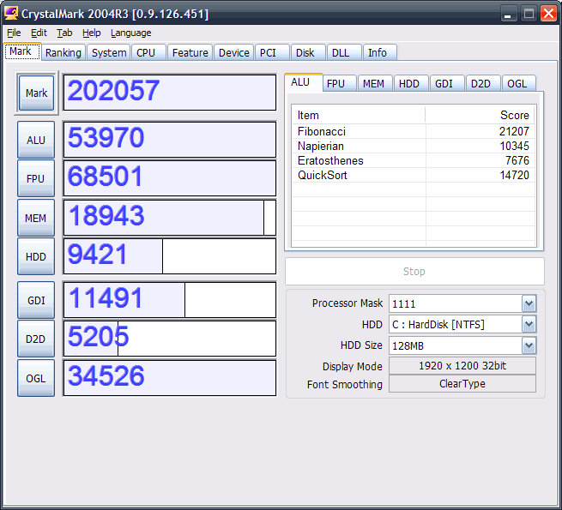
Task: Click the Font Smoothing ClearType button
Action: click(462, 384)
